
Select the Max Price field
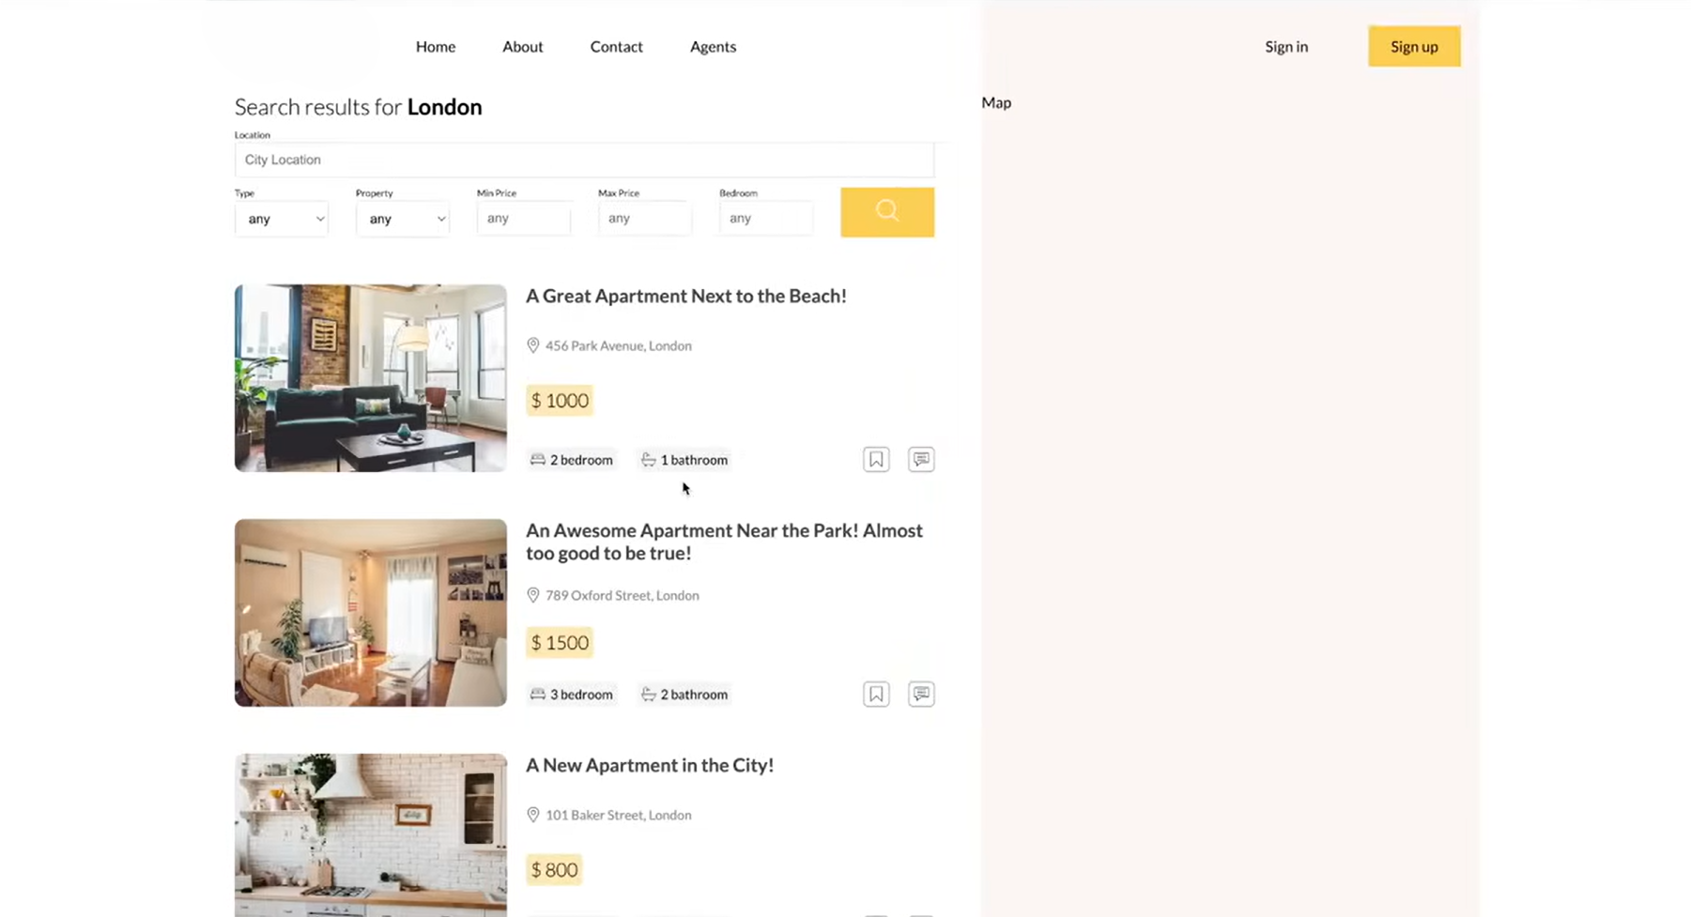(645, 219)
